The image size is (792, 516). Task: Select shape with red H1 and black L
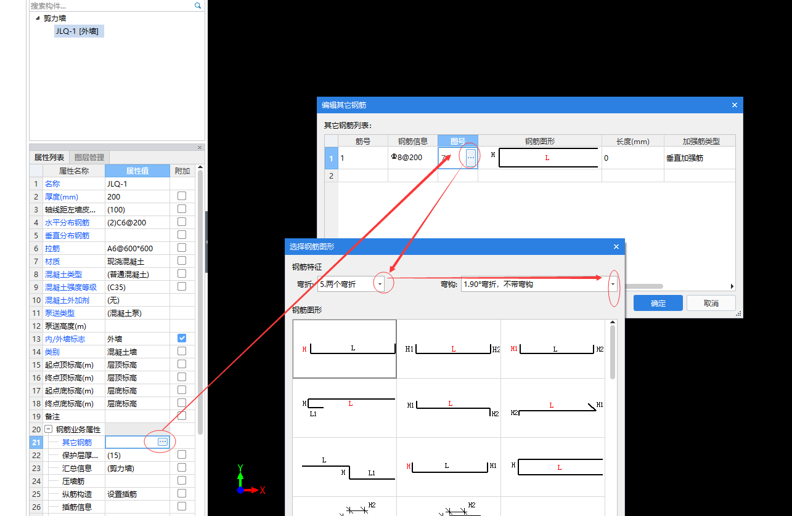coord(553,349)
